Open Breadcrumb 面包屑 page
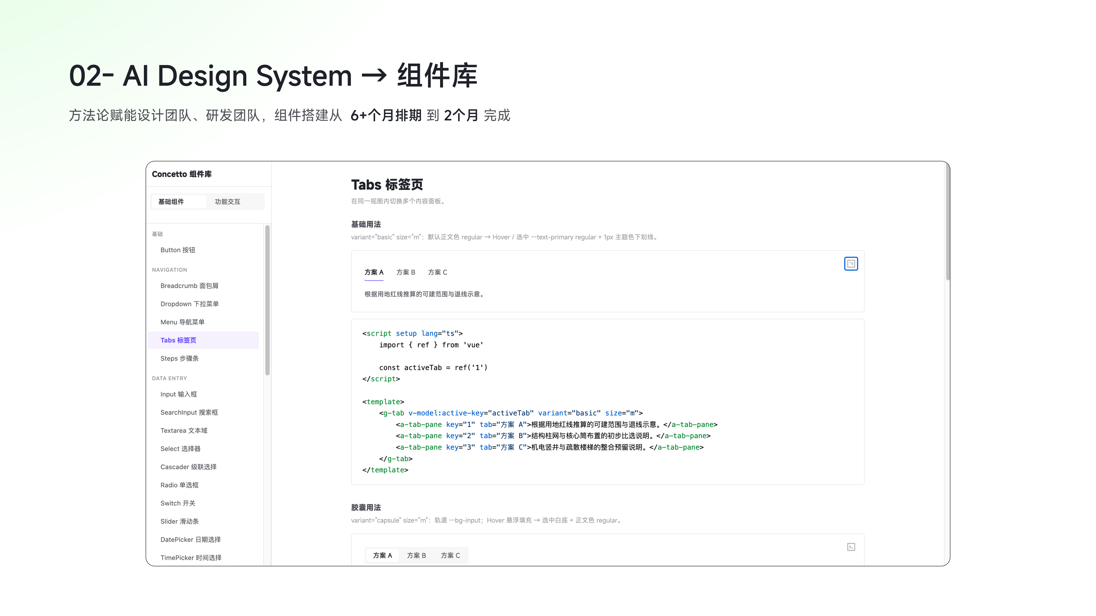1096x616 pixels. pyautogui.click(x=204, y=286)
